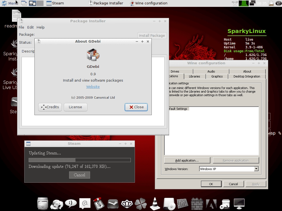282x211 pixels.
Task: Switch to the Audio tab in Wine configuration
Action: pyautogui.click(x=211, y=71)
